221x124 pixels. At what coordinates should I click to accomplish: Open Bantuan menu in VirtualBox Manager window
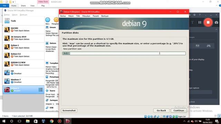point(23,15)
